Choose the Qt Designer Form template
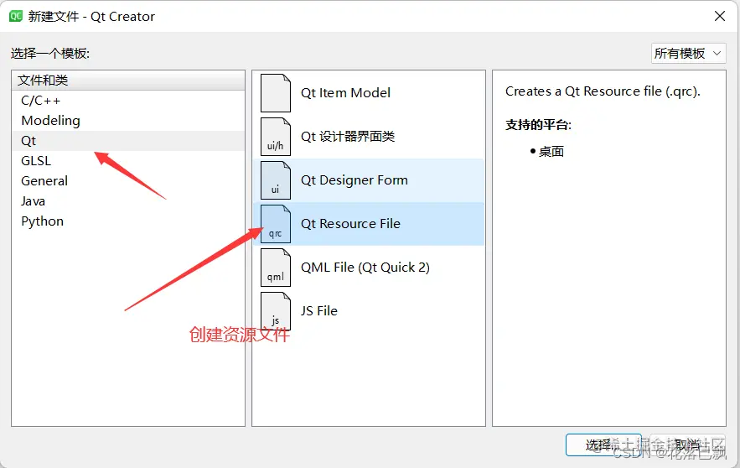 (x=369, y=180)
